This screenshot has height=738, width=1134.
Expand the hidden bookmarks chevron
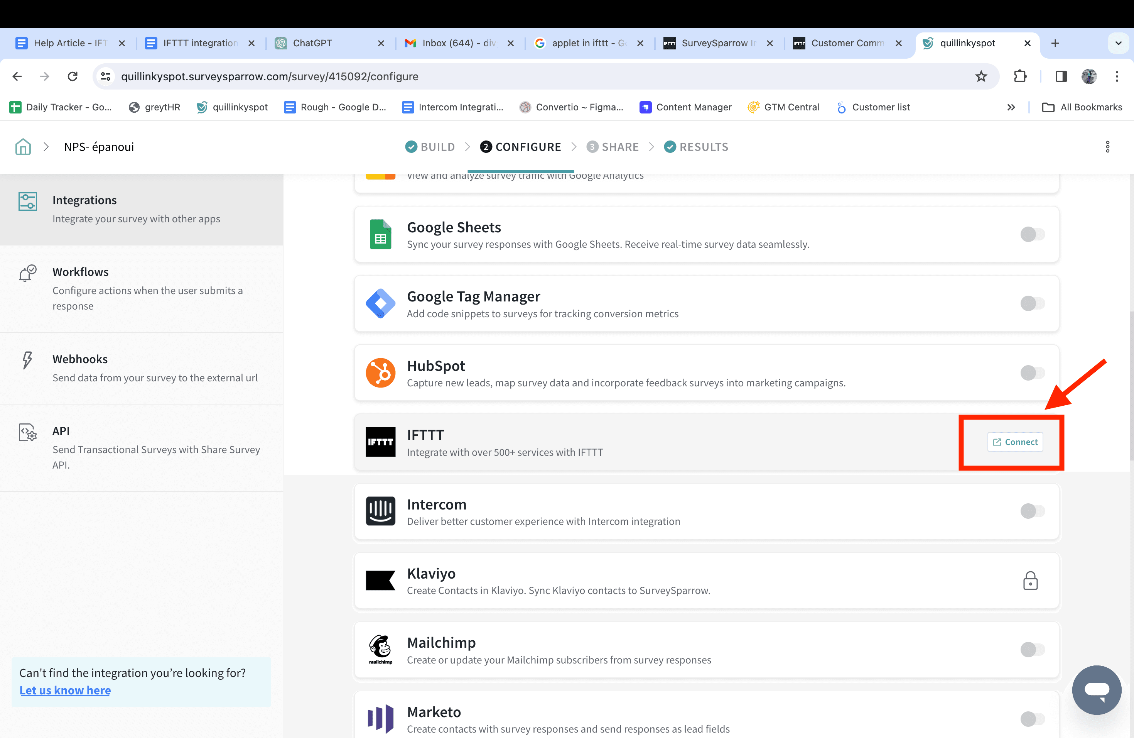click(1011, 107)
